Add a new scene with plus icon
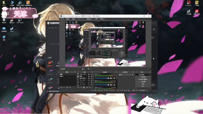Image resolution: width=203 pixels, height=114 pixels. click(x=61, y=87)
